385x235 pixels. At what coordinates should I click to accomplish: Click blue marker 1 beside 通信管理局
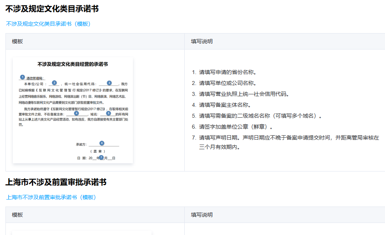(23, 77)
